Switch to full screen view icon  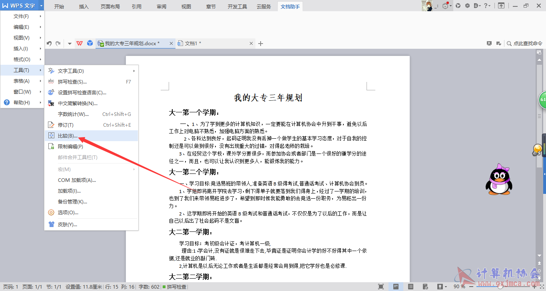381,287
